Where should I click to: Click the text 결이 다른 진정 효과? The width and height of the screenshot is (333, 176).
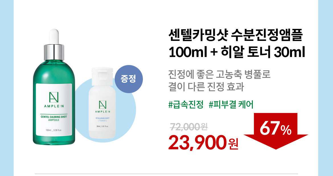pos(206,87)
